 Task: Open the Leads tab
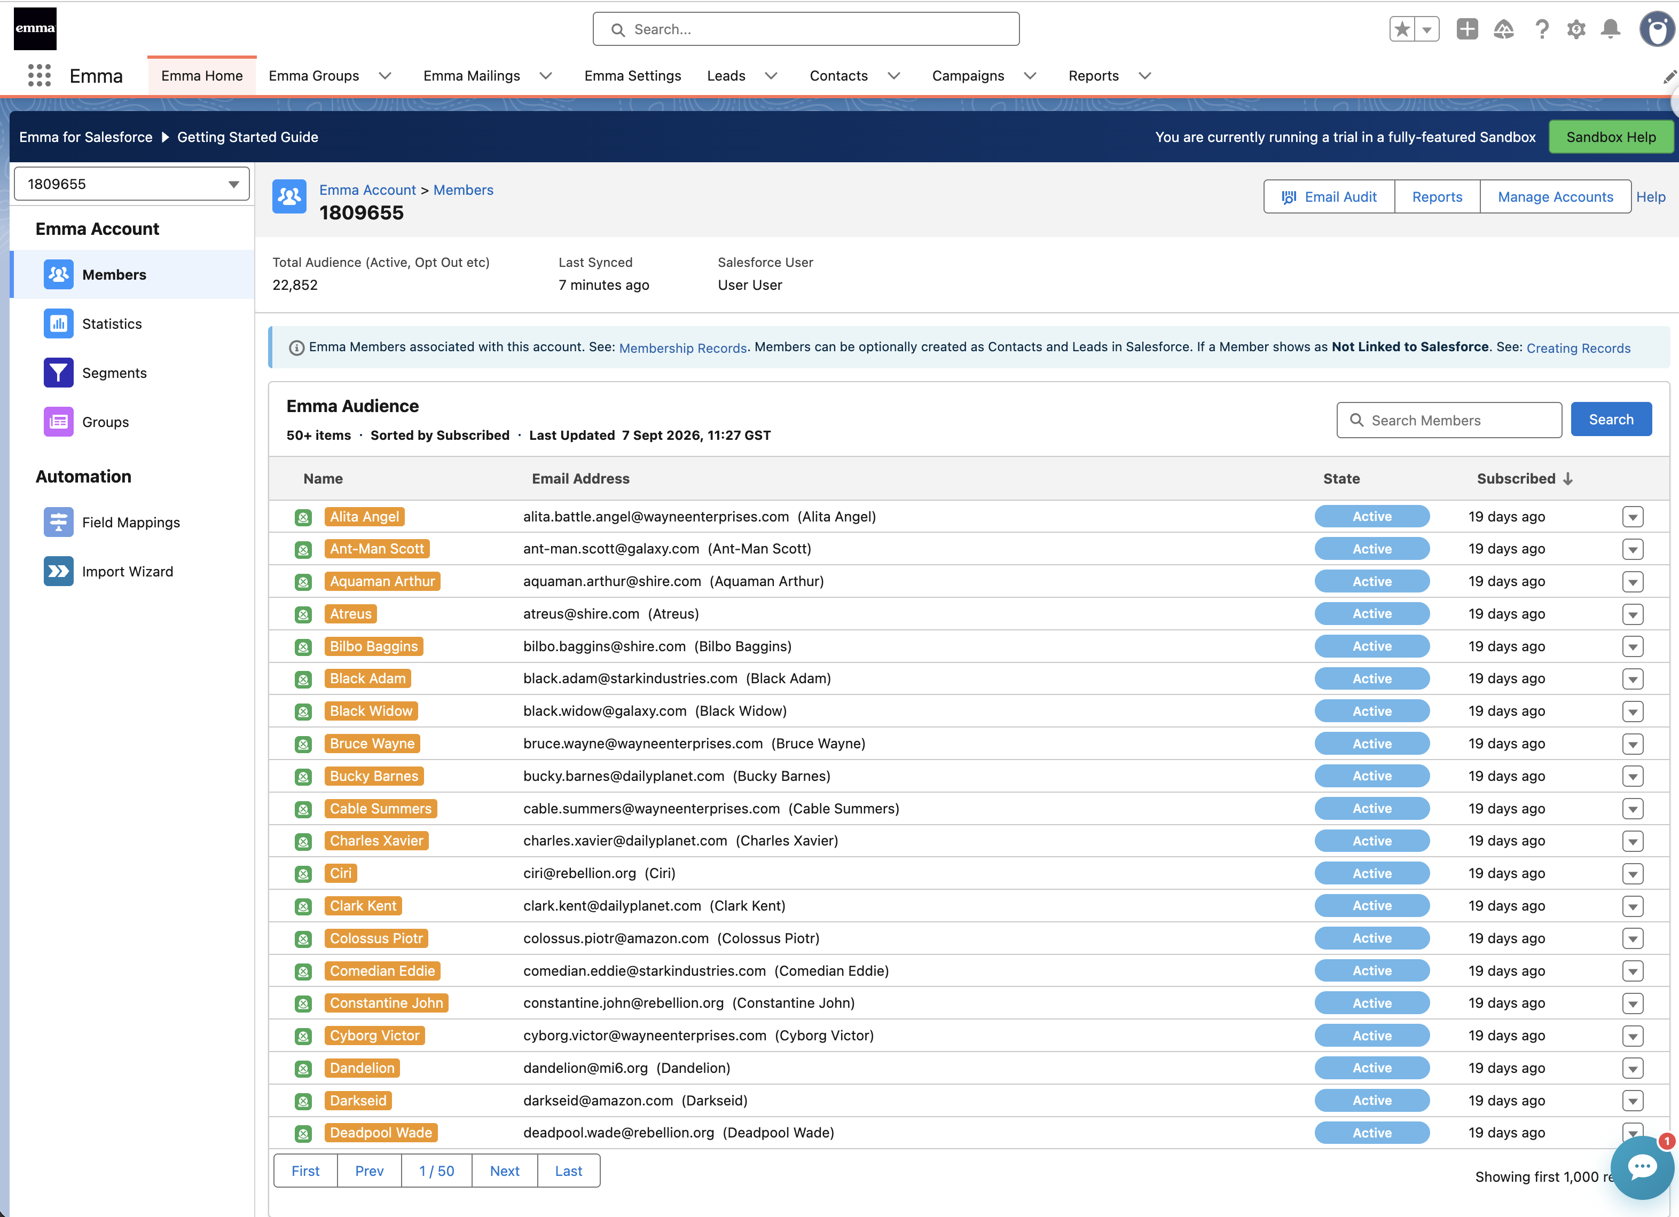click(726, 75)
